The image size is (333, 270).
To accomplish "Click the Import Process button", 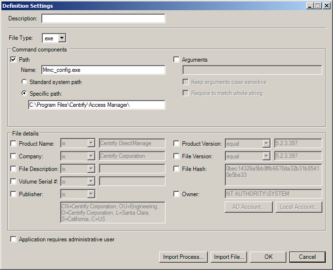I will [183, 257].
